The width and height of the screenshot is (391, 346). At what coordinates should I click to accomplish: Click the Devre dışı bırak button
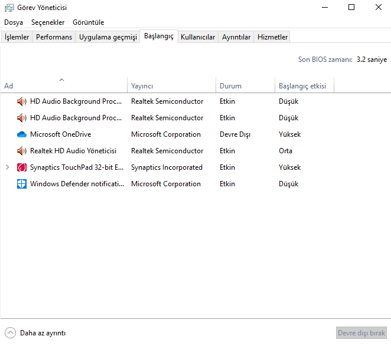[x=361, y=333]
